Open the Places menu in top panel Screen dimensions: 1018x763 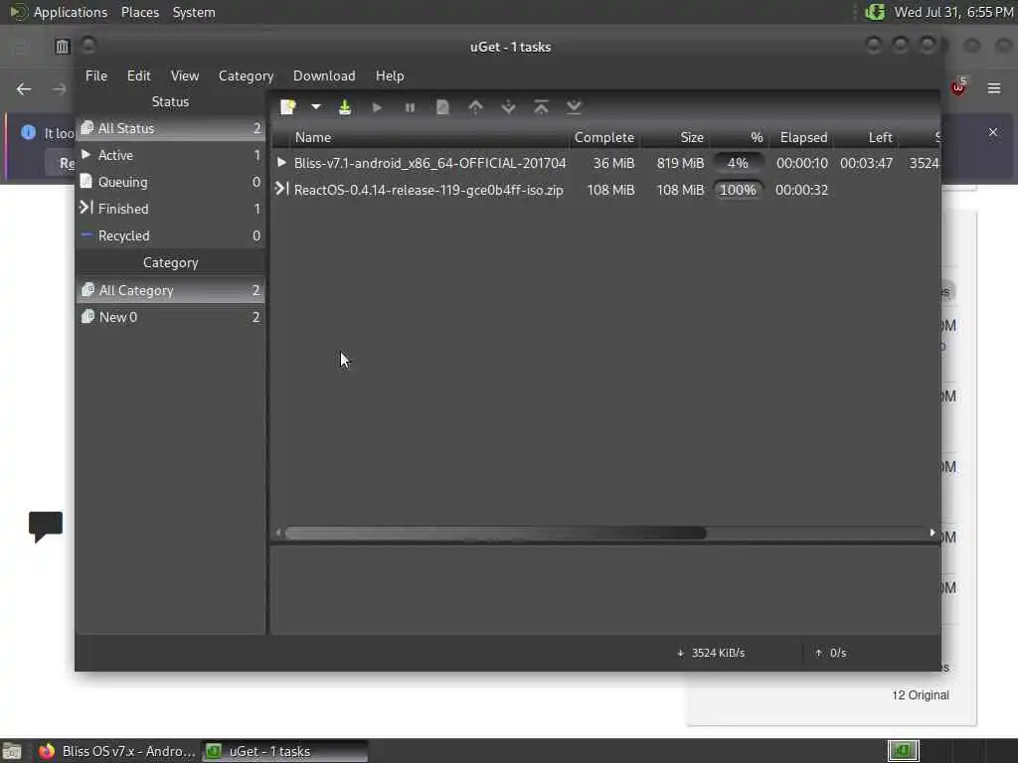coord(139,12)
